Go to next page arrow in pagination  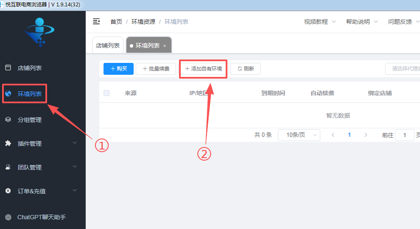[366, 135]
